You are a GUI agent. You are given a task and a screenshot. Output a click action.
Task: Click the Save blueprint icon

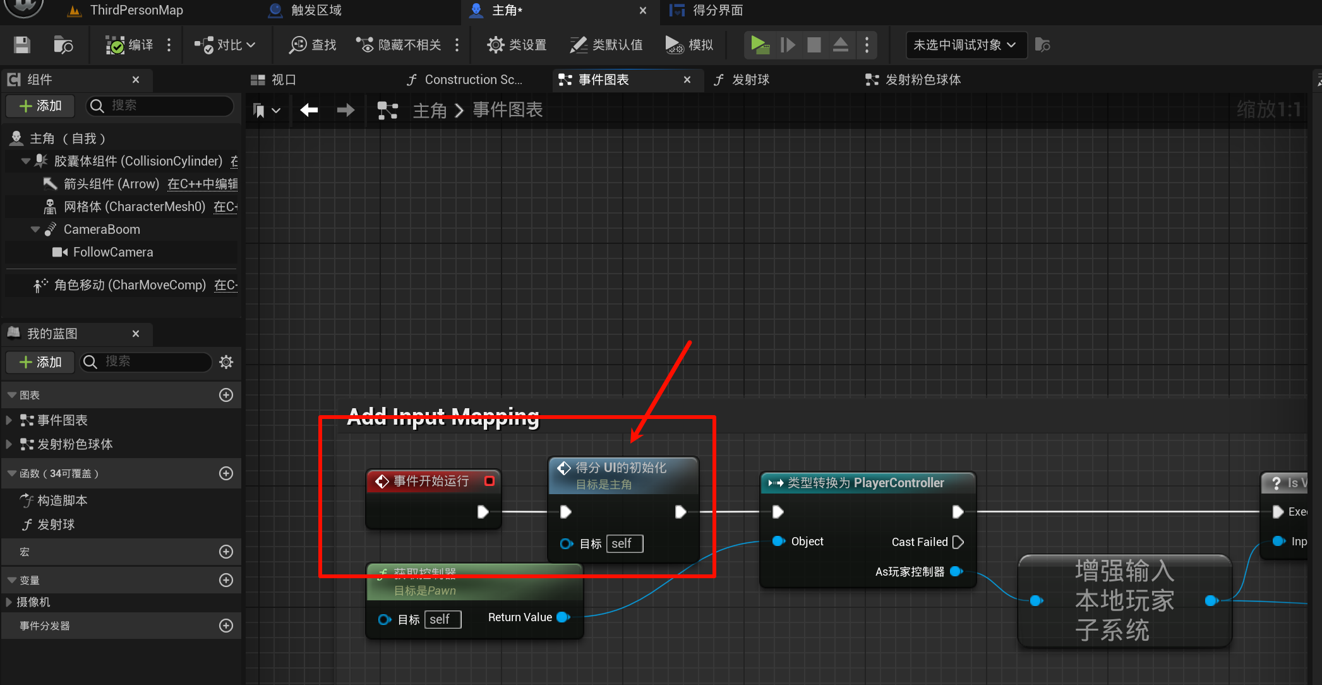coord(22,45)
